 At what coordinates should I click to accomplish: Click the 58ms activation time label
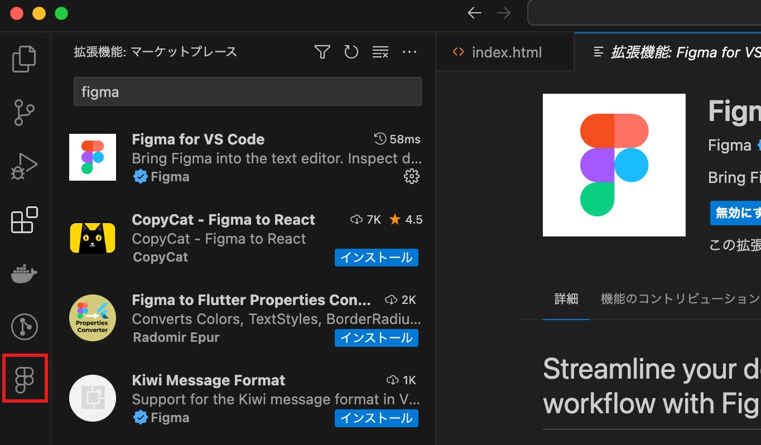click(398, 139)
